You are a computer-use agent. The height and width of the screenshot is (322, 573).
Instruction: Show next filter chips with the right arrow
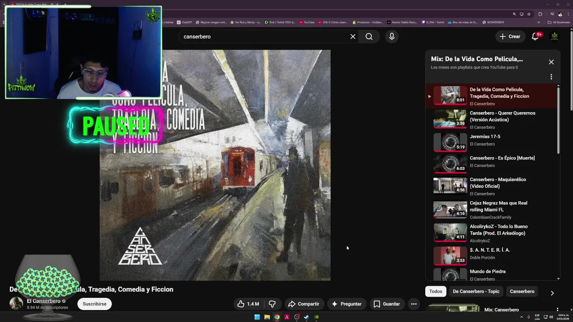(552, 293)
